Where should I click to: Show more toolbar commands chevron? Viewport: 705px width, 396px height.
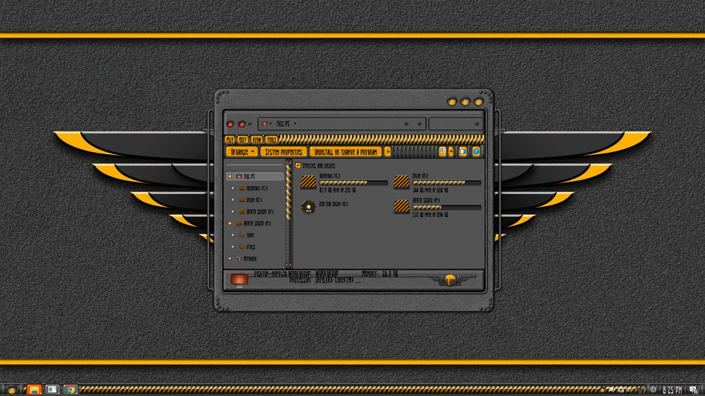point(388,151)
